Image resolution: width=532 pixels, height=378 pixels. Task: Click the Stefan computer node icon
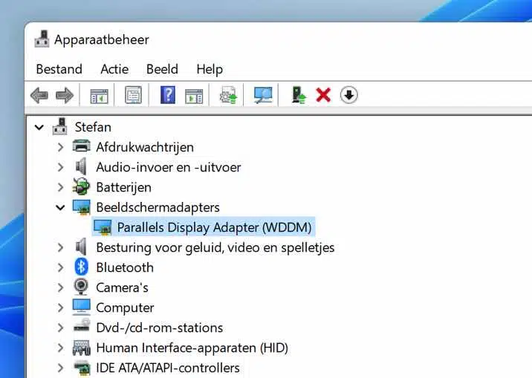tap(60, 126)
